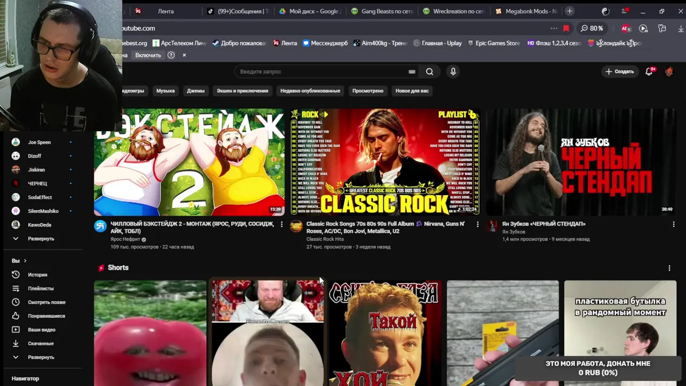Open Classic Rock Hits channel avatar
Screen dimensions: 686x386
coord(296,226)
